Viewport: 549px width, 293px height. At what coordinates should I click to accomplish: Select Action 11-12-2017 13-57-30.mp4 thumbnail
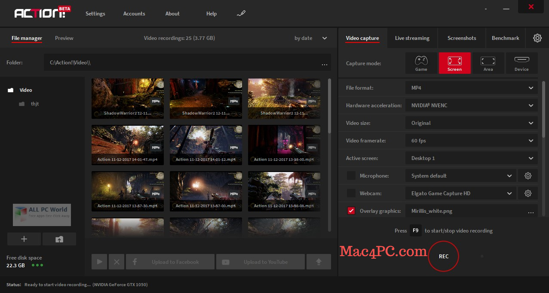coord(128,191)
